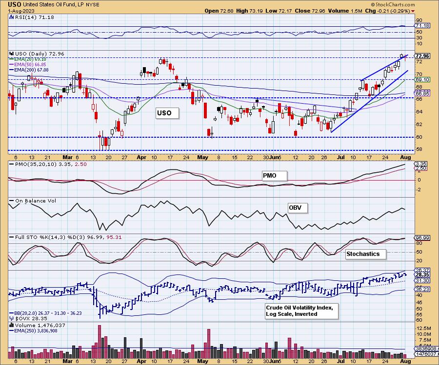Click the PMO annotation box
Image resolution: width=439 pixels, height=365 pixels.
coord(274,176)
